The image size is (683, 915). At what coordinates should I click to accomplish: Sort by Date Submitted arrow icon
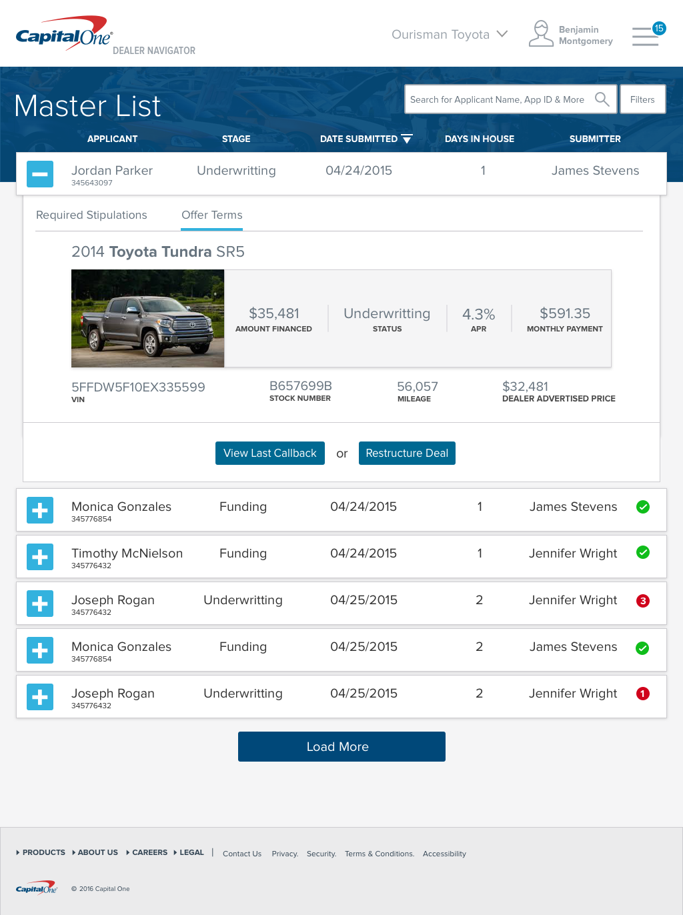(x=407, y=139)
